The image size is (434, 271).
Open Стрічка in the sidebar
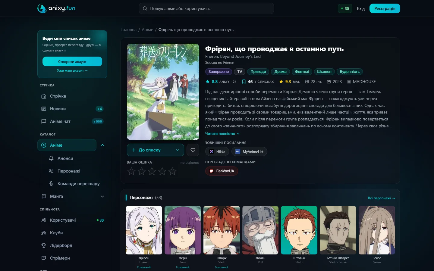click(x=72, y=96)
